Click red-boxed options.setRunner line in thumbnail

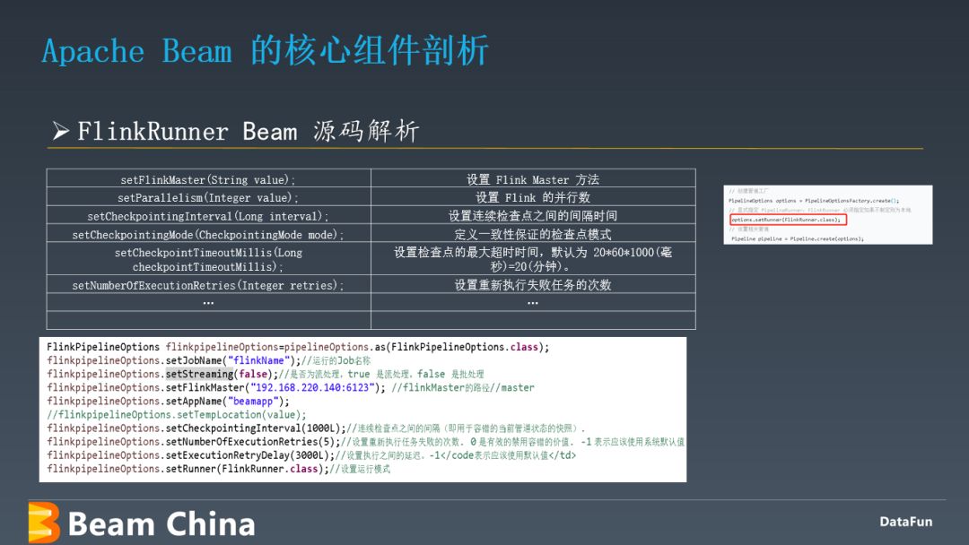click(788, 220)
